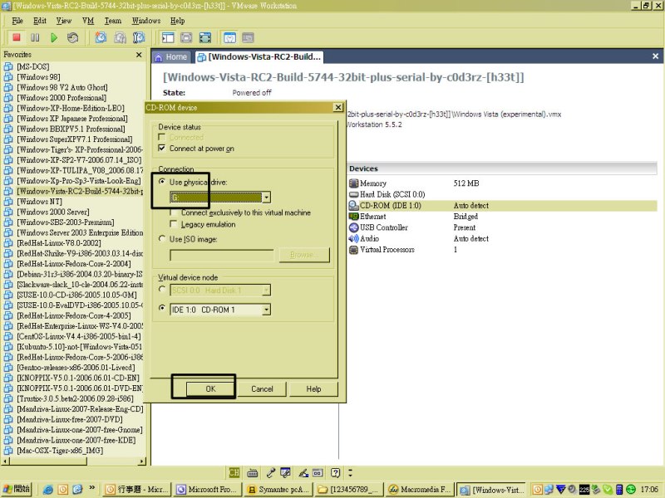Click the red Power Off toolbar icon

tap(17, 37)
